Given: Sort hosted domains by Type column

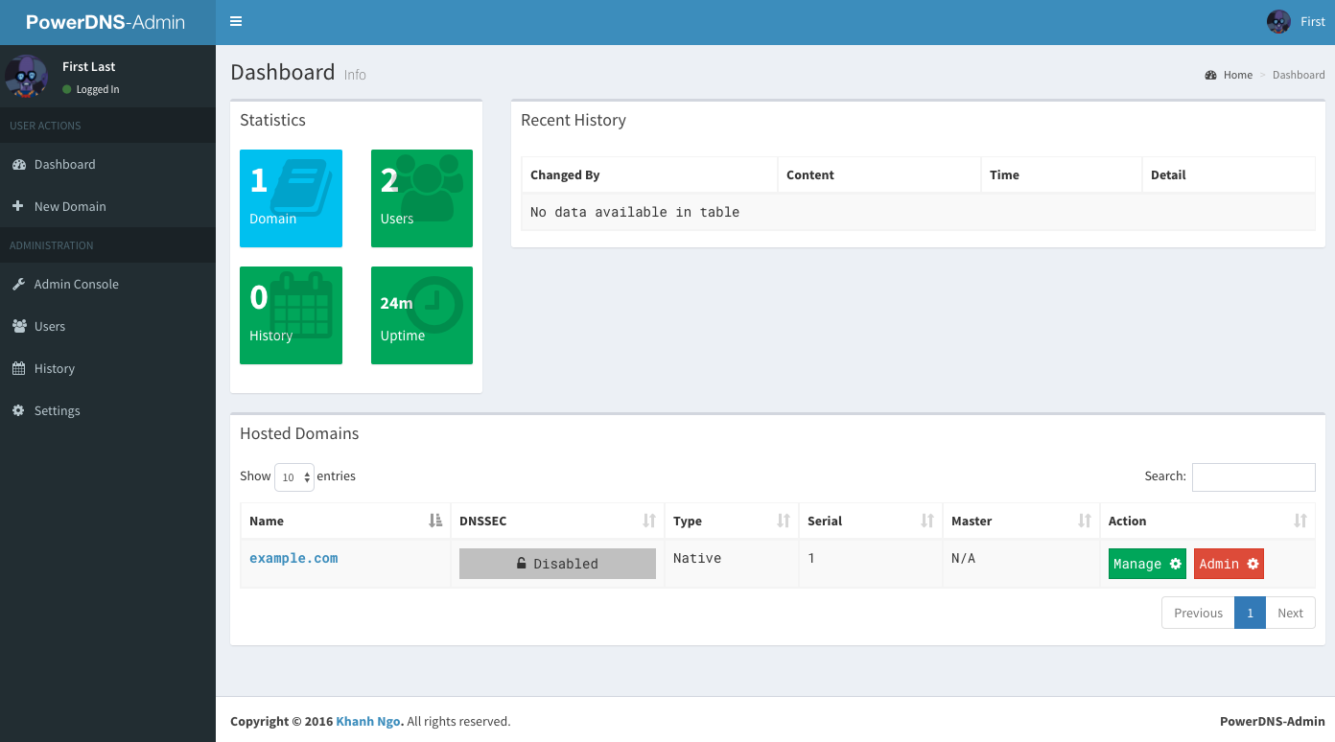Looking at the screenshot, I should (730, 521).
